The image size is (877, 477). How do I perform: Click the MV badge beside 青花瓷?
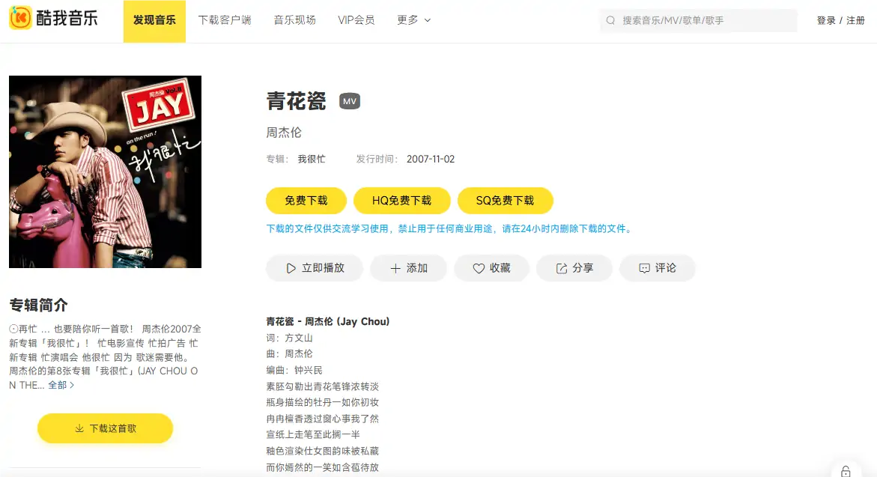(x=350, y=101)
